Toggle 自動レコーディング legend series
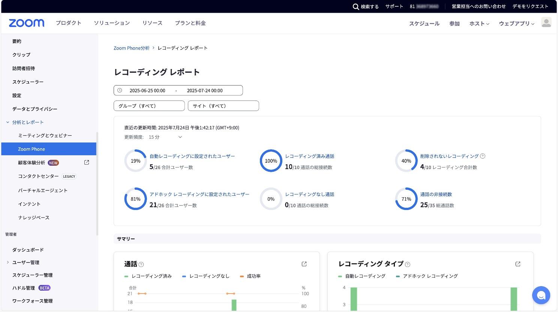This screenshot has width=558, height=312. point(362,276)
